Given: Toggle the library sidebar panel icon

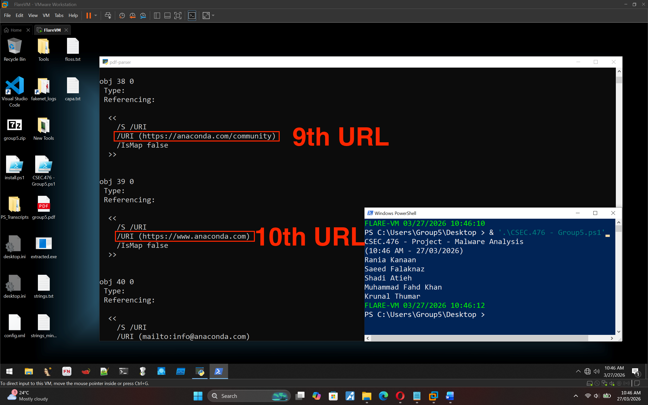Looking at the screenshot, I should tap(157, 15).
